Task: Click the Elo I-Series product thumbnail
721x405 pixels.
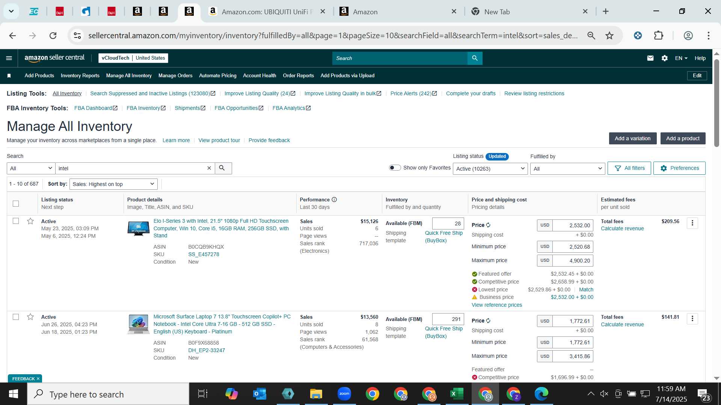Action: point(139,228)
